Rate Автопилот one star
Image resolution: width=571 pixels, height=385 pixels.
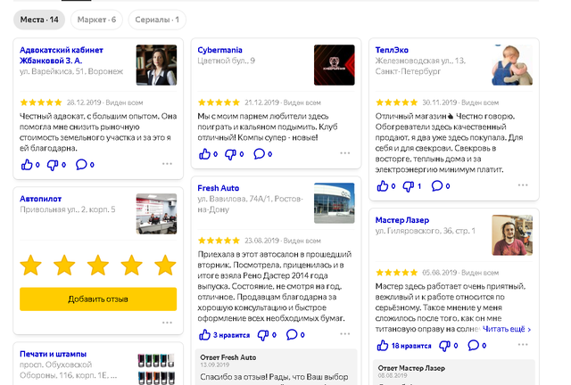(31, 265)
